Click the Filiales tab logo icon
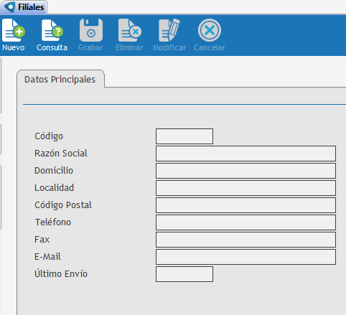This screenshot has width=346, height=315. tap(10, 7)
